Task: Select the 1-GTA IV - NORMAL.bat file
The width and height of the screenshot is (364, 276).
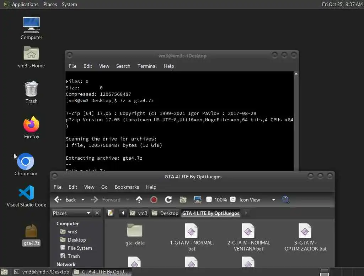Action: tap(192, 237)
